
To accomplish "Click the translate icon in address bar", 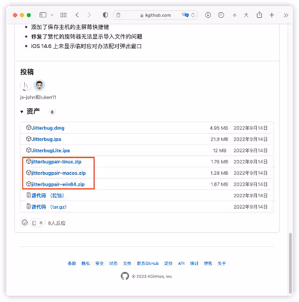I will [185, 15].
